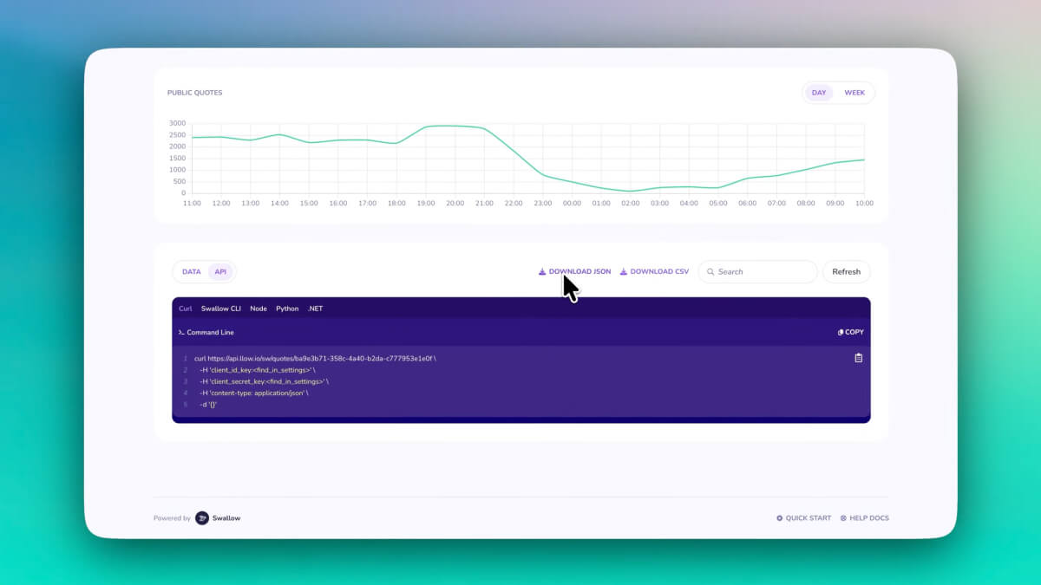Image resolution: width=1041 pixels, height=585 pixels.
Task: Click the Swallow logo icon in the footer
Action: click(202, 518)
